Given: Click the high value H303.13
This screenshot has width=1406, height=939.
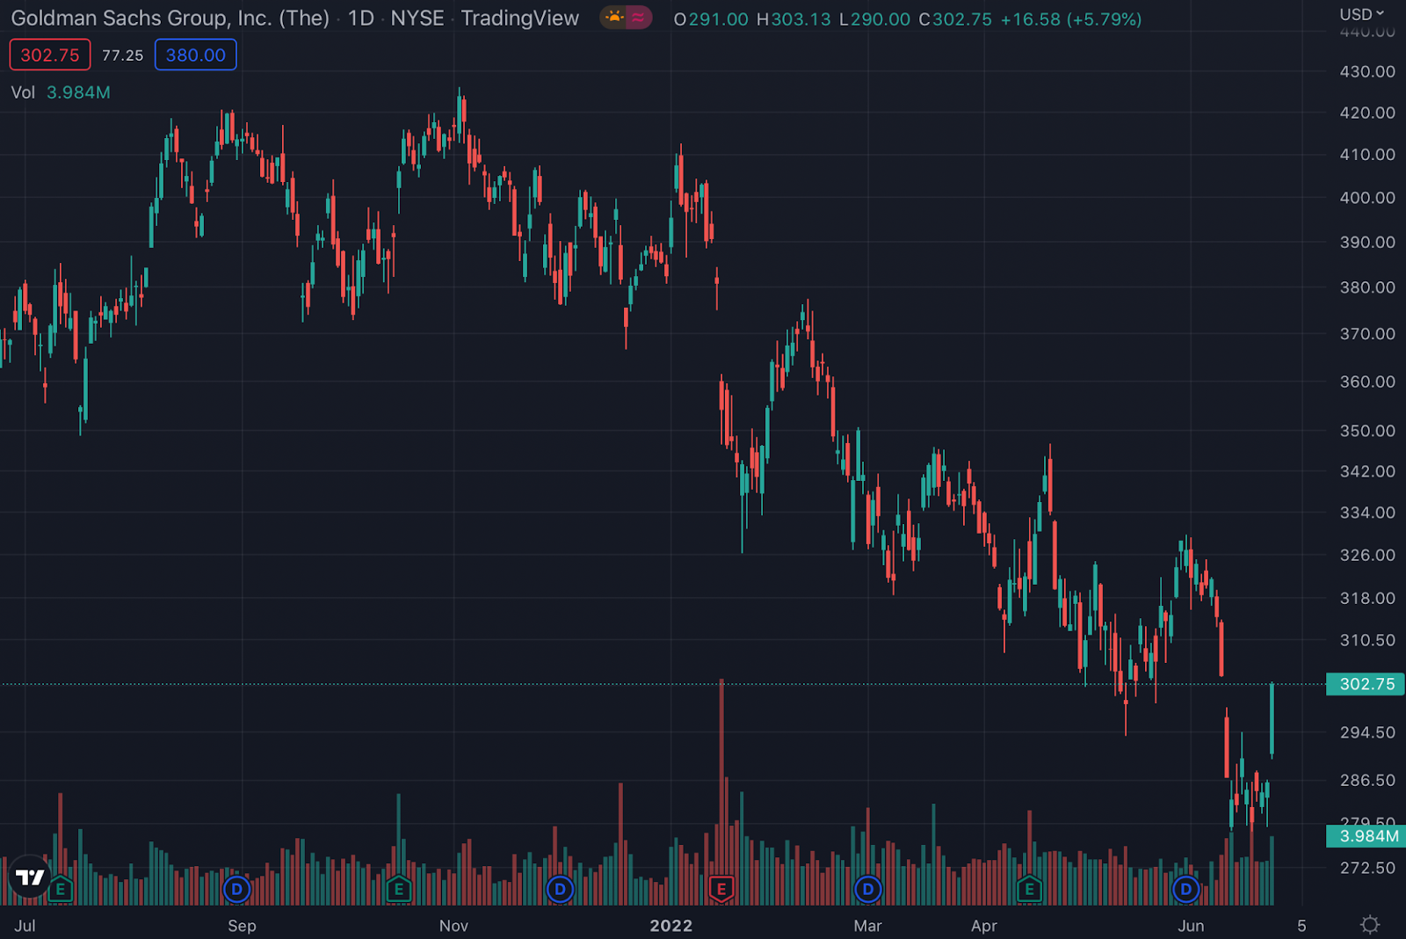Looking at the screenshot, I should point(794,19).
